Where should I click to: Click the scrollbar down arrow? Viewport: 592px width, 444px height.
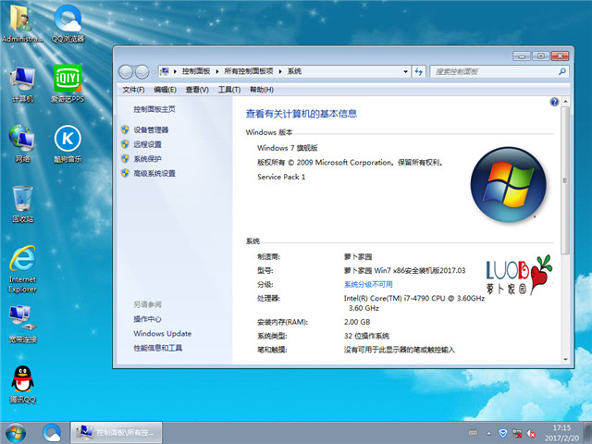coord(565,360)
